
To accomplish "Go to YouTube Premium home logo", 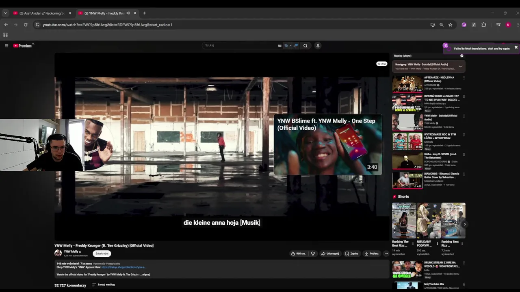I will [22, 46].
